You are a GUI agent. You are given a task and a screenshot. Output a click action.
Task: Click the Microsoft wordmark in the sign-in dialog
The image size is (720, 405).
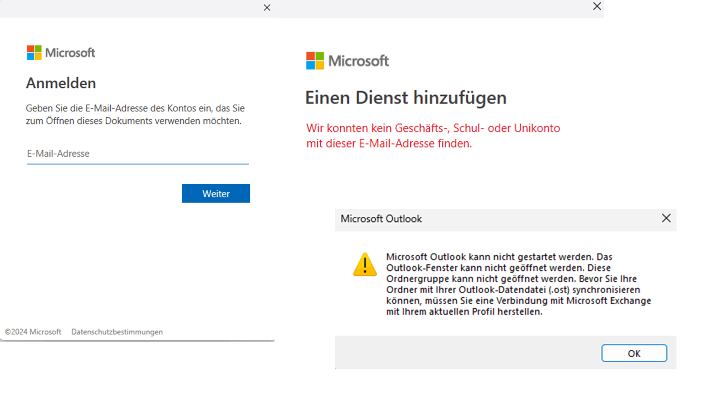coord(70,53)
